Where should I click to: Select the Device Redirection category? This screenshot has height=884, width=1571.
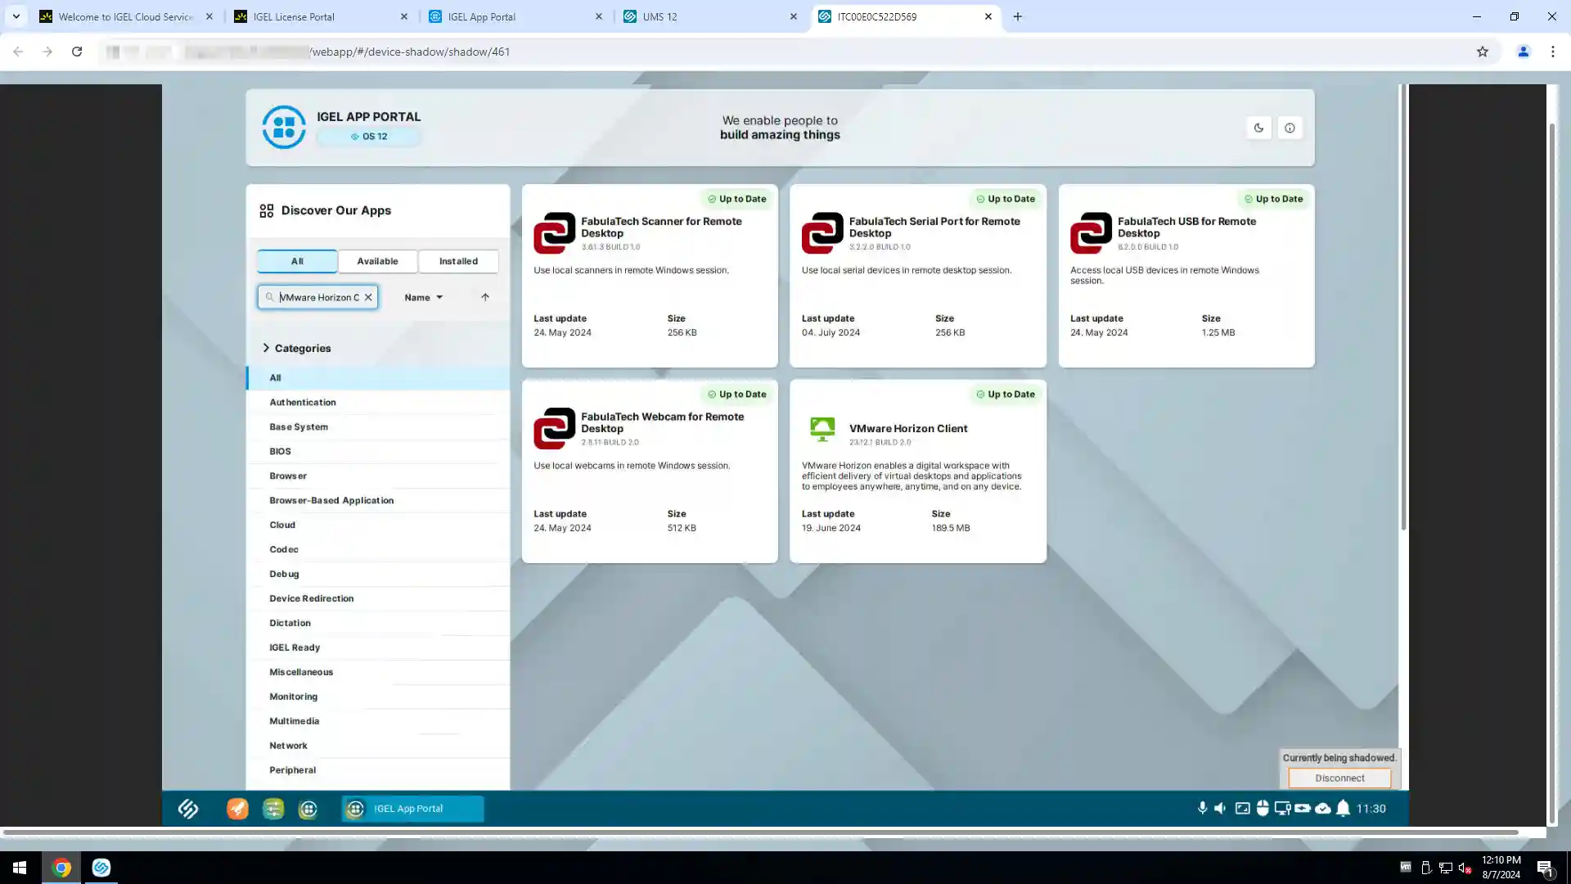[312, 598]
